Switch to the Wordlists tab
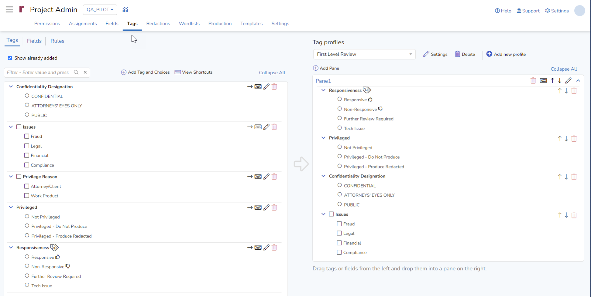Screen dimensions: 591x297 (189, 24)
